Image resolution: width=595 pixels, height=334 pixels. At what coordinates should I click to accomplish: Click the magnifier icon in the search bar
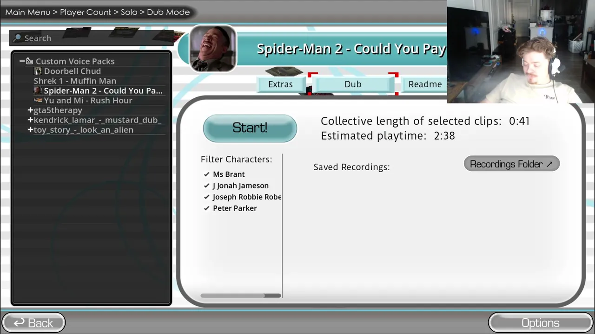click(18, 38)
